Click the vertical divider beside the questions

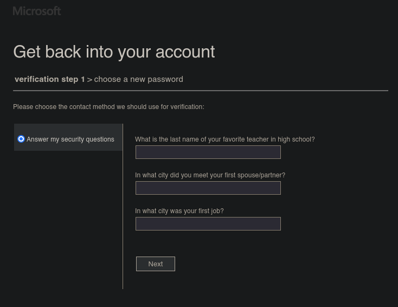tap(123, 217)
